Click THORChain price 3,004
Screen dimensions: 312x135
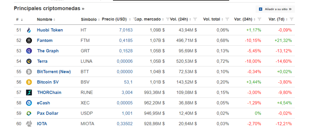127,92
